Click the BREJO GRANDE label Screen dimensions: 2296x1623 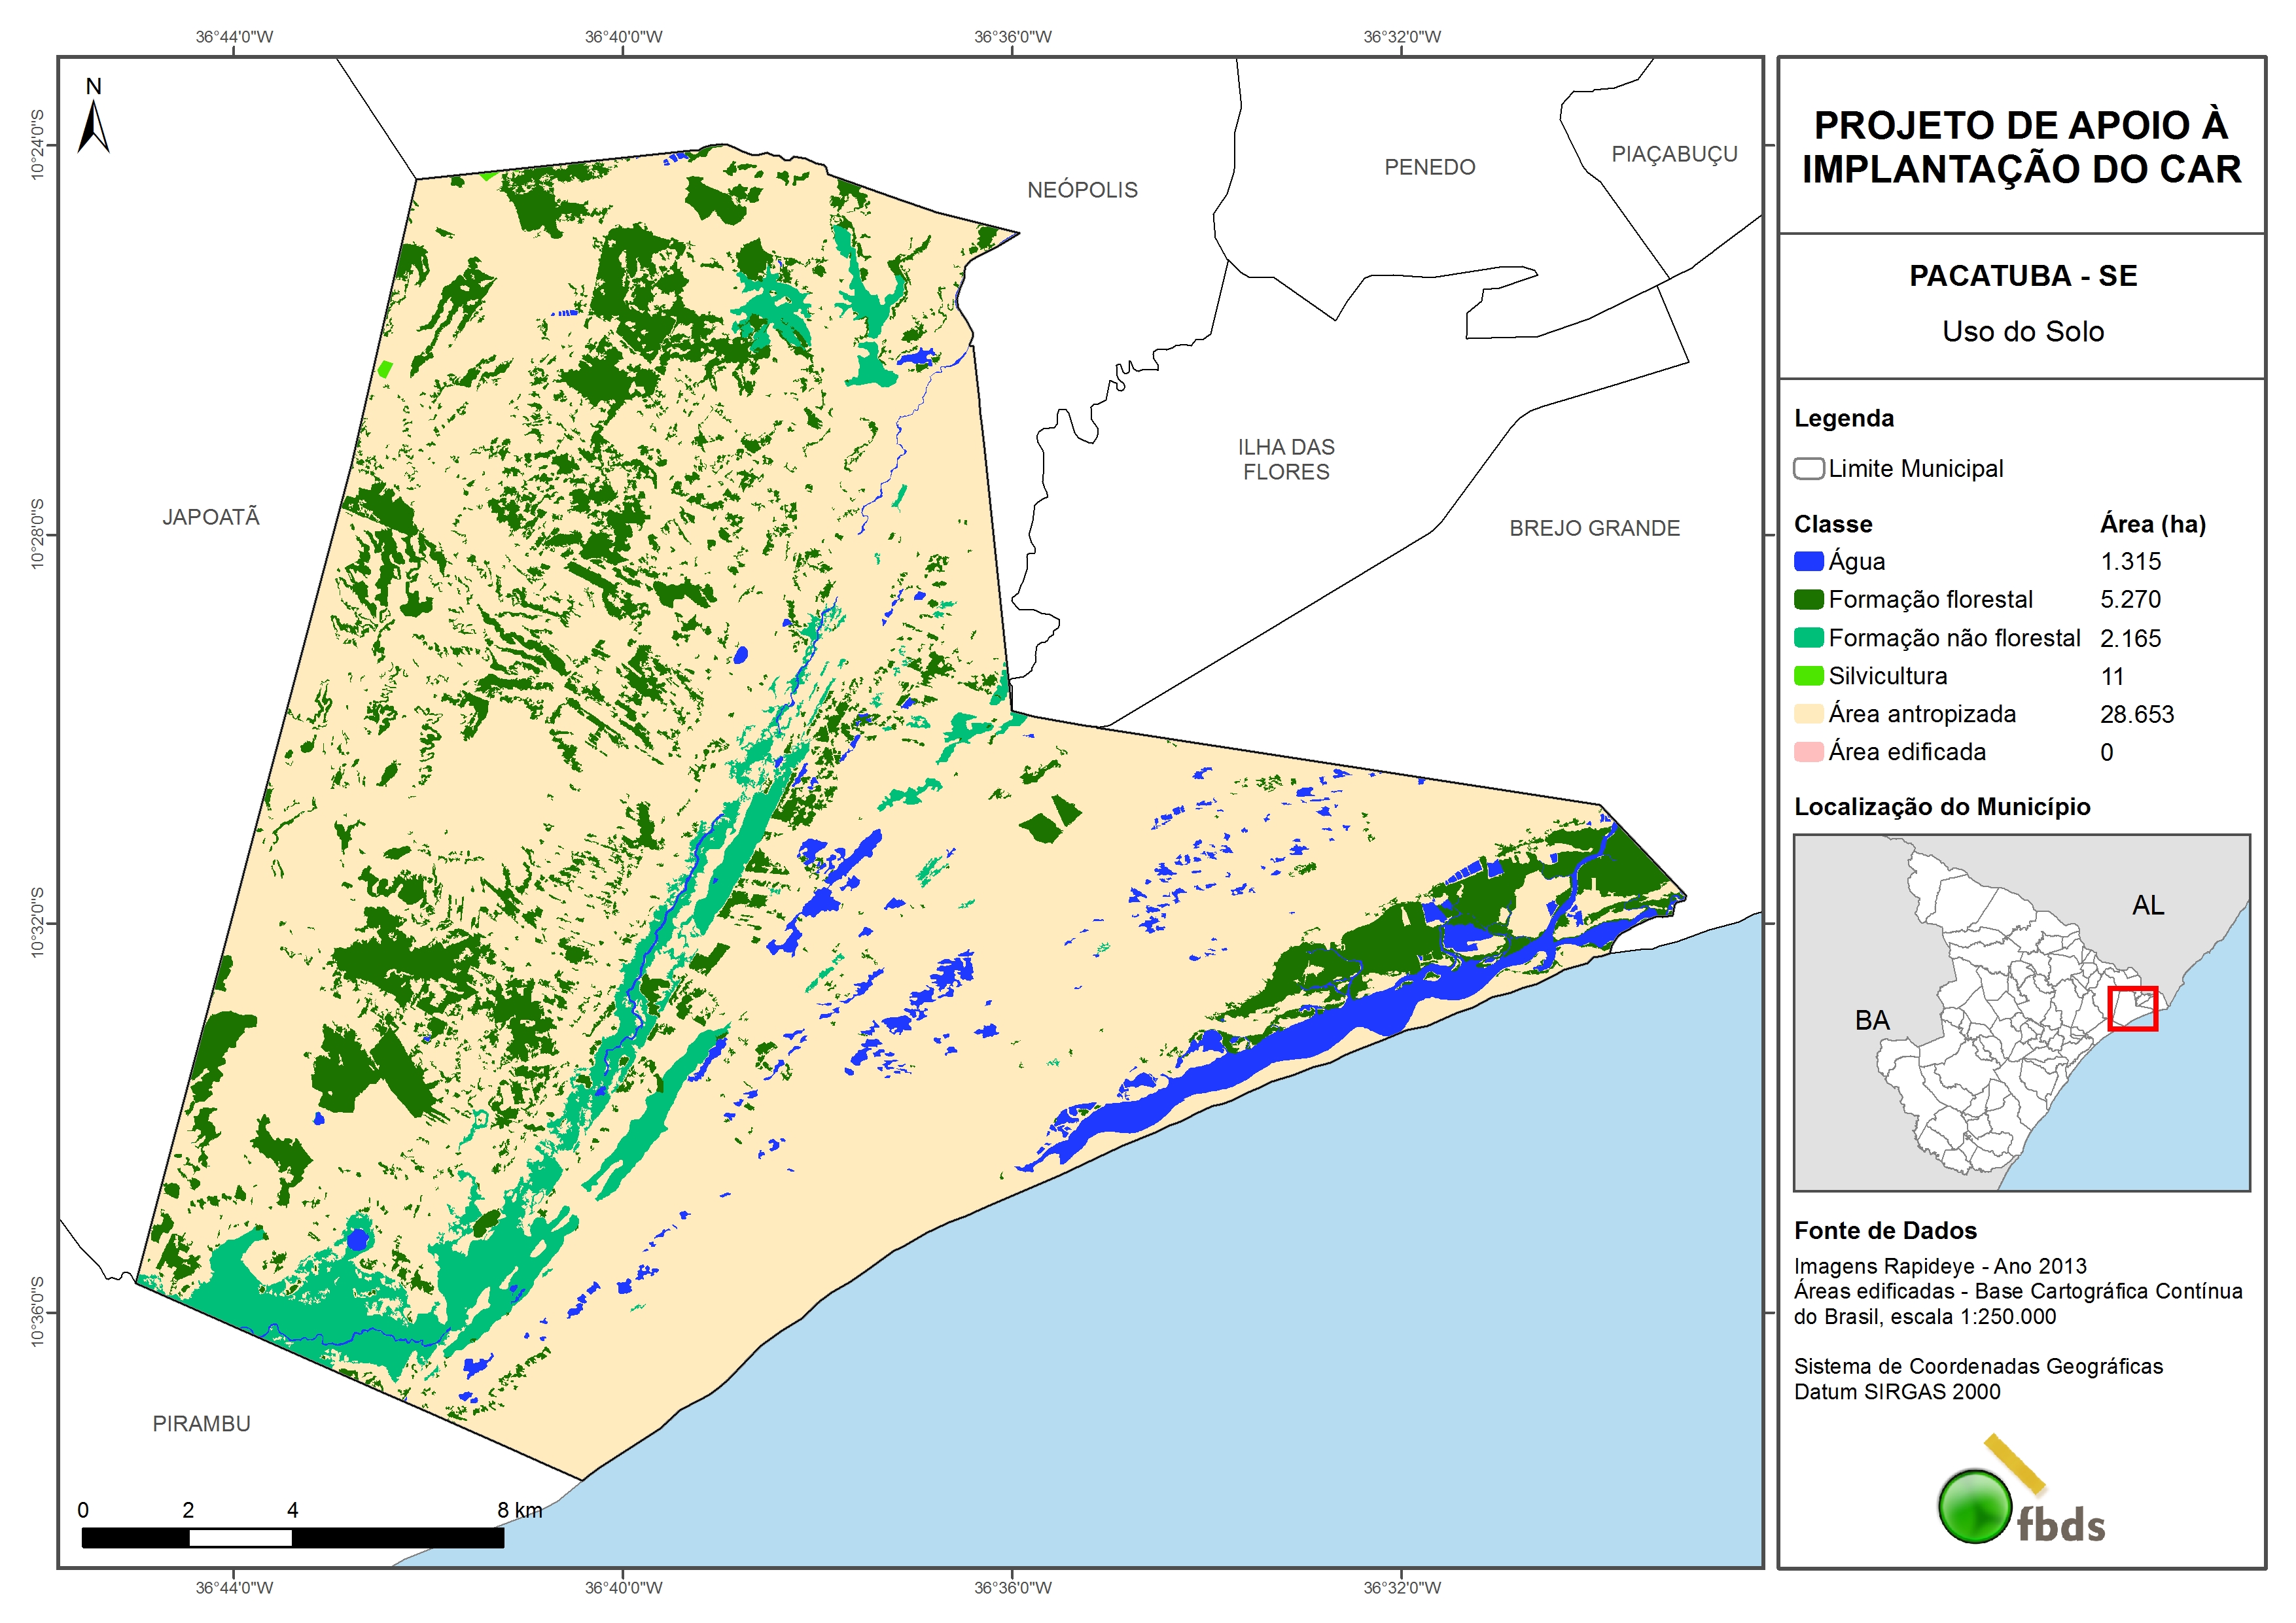pyautogui.click(x=1594, y=528)
